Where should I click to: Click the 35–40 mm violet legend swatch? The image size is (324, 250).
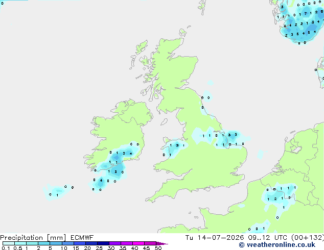pyautogui.click(x=127, y=243)
